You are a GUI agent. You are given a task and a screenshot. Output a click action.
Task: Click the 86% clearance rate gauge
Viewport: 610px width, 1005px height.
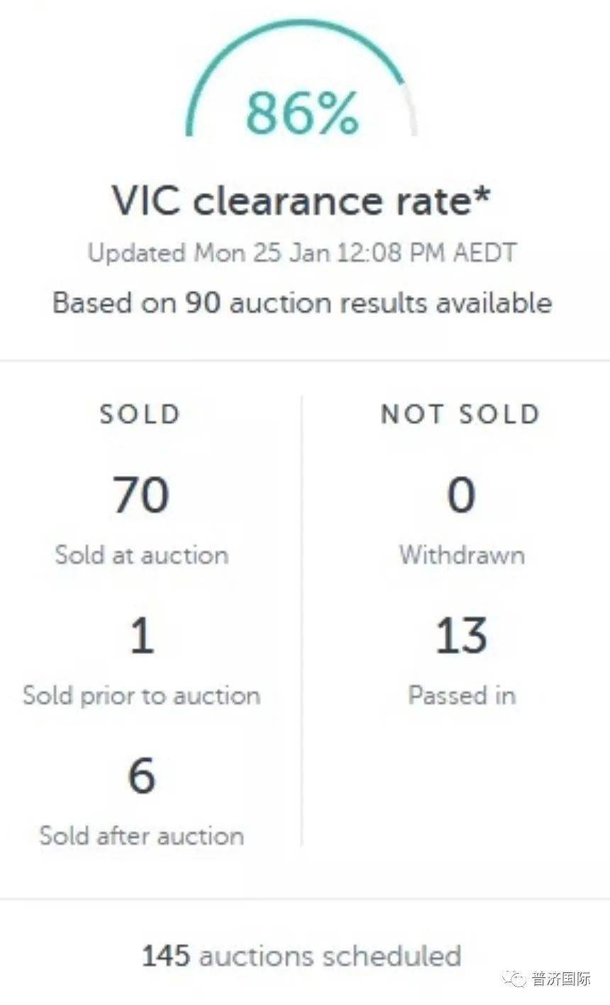[x=301, y=79]
